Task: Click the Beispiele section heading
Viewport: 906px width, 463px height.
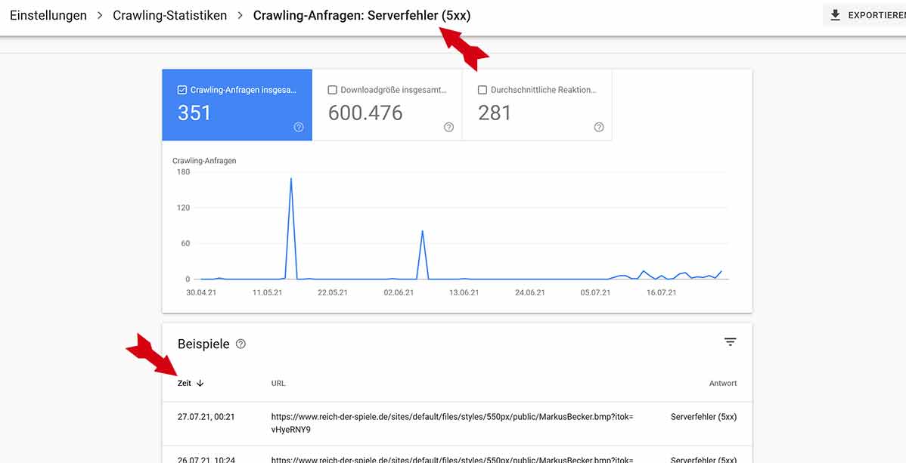Action: [203, 344]
